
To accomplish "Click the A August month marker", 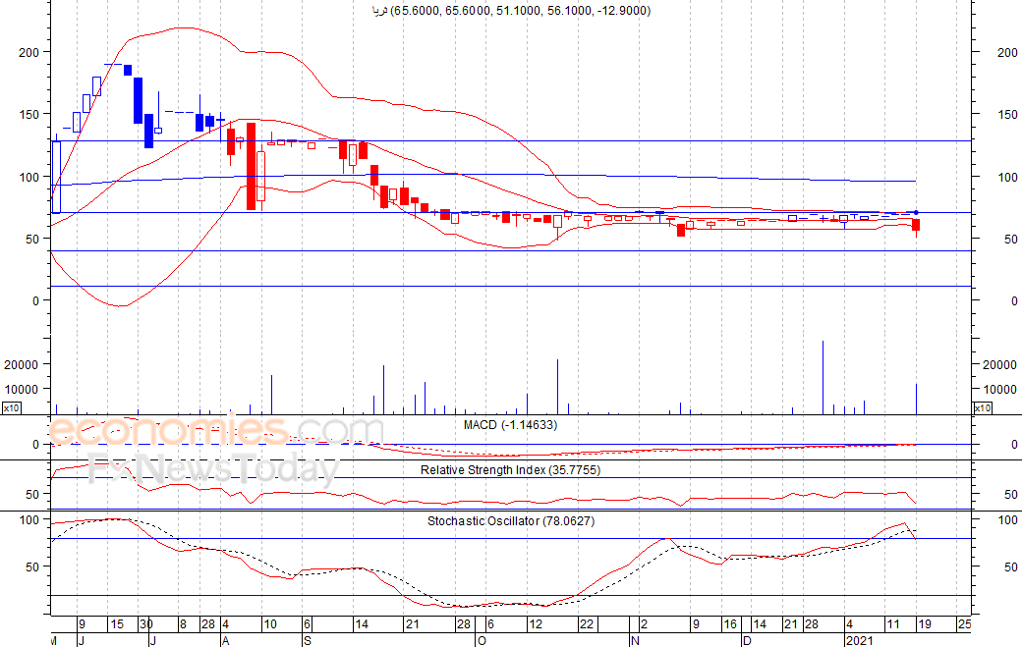I will click(225, 640).
